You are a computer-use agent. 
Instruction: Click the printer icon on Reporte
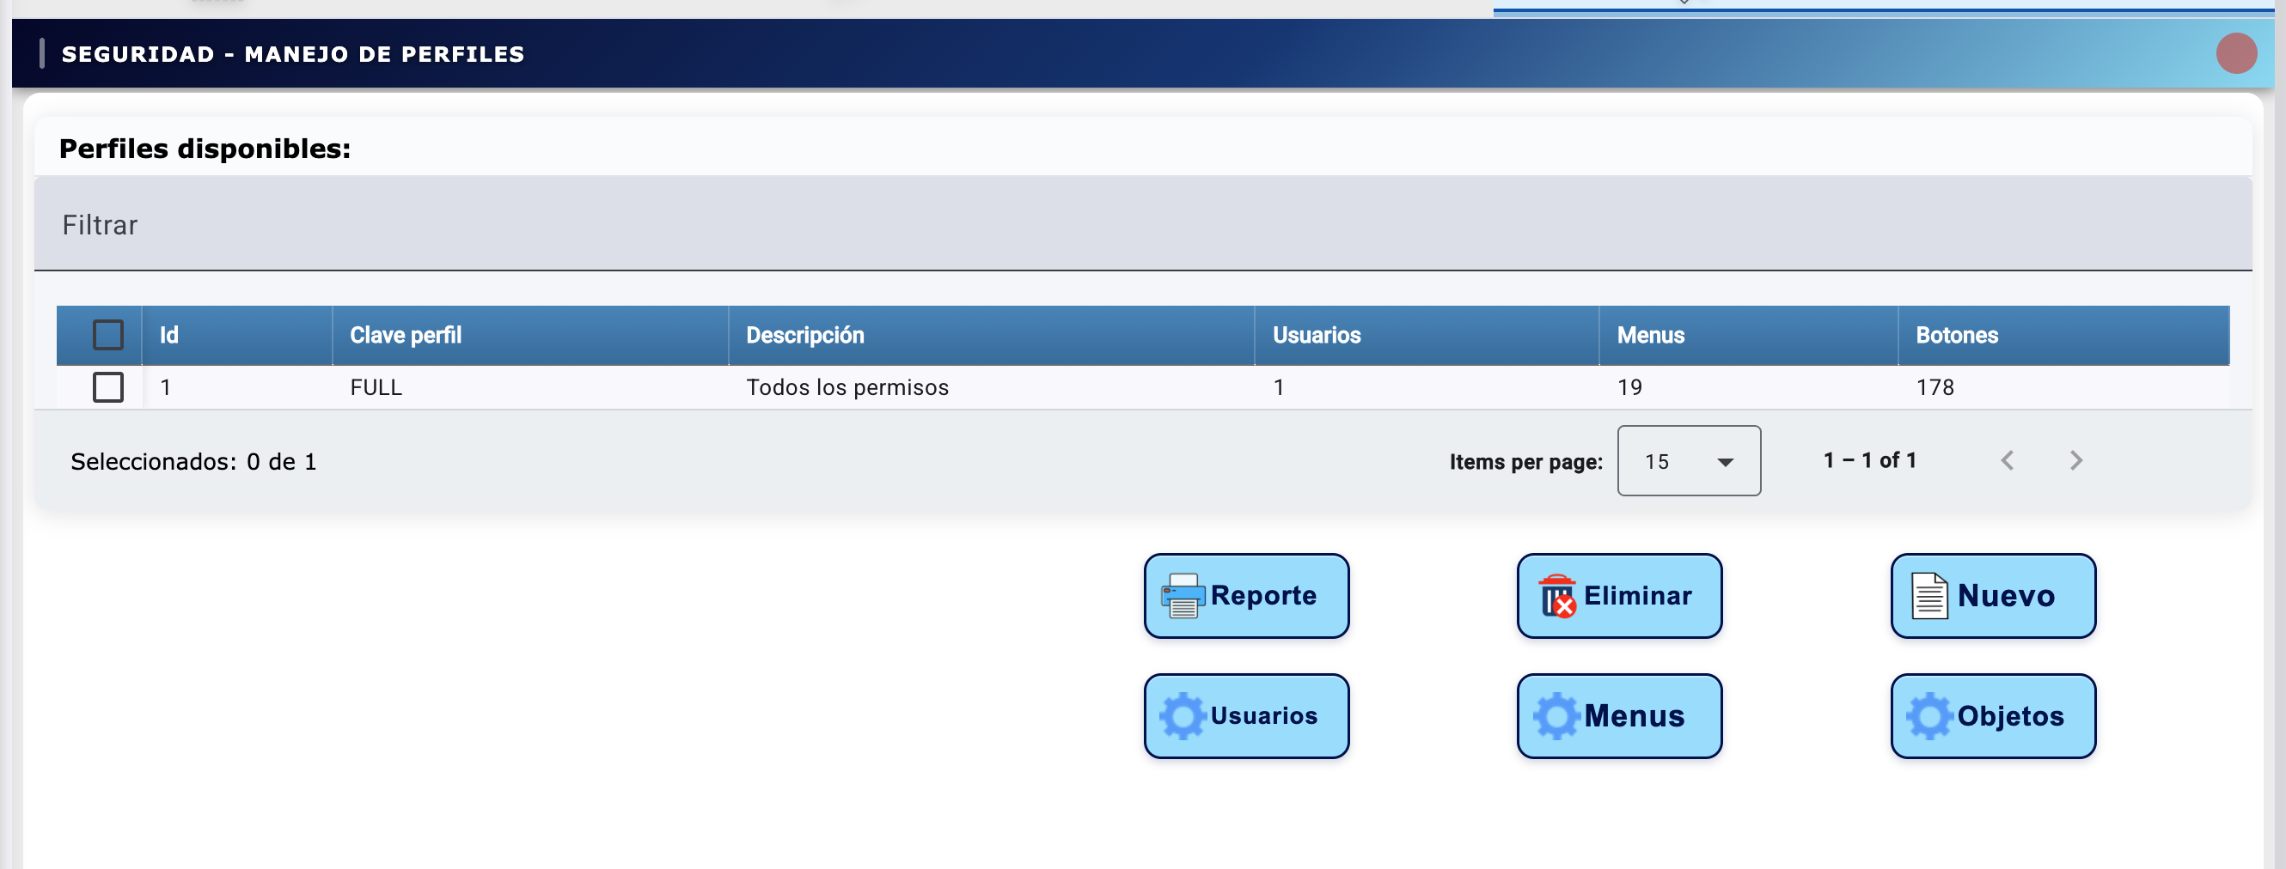(x=1182, y=596)
